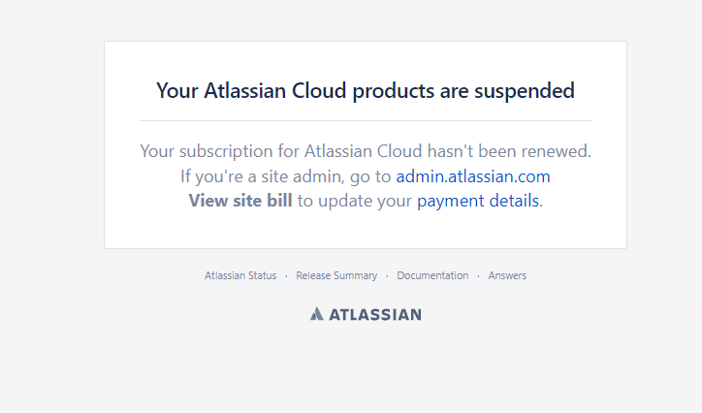This screenshot has height=413, width=702.
Task: Click the ATLASSIAN wordmark in the footer
Action: (x=375, y=314)
